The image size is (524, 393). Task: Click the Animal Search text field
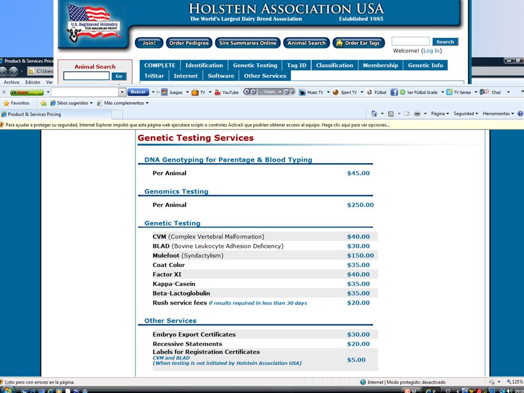tap(86, 76)
